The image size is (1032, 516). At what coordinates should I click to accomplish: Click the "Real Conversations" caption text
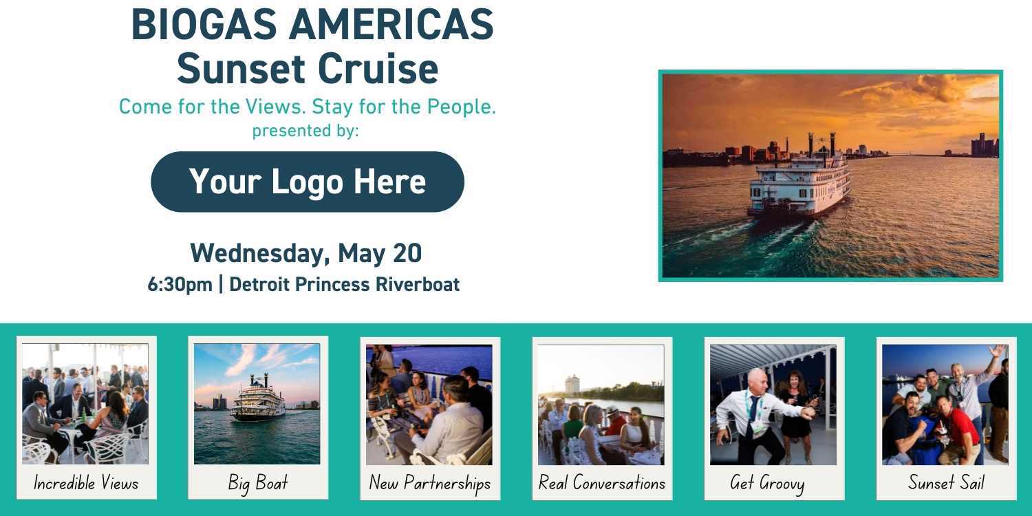[x=601, y=483]
